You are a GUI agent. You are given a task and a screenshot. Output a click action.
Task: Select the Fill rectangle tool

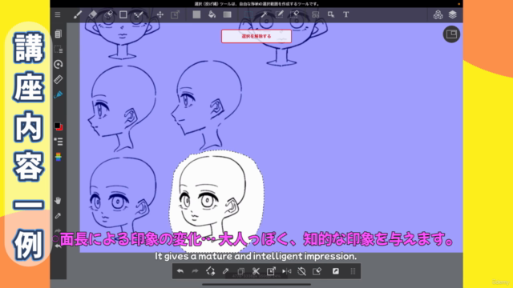coord(196,14)
